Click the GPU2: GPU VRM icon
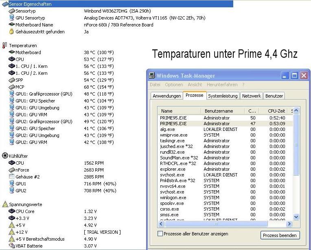This screenshot has height=250, width=311. [x=12, y=142]
